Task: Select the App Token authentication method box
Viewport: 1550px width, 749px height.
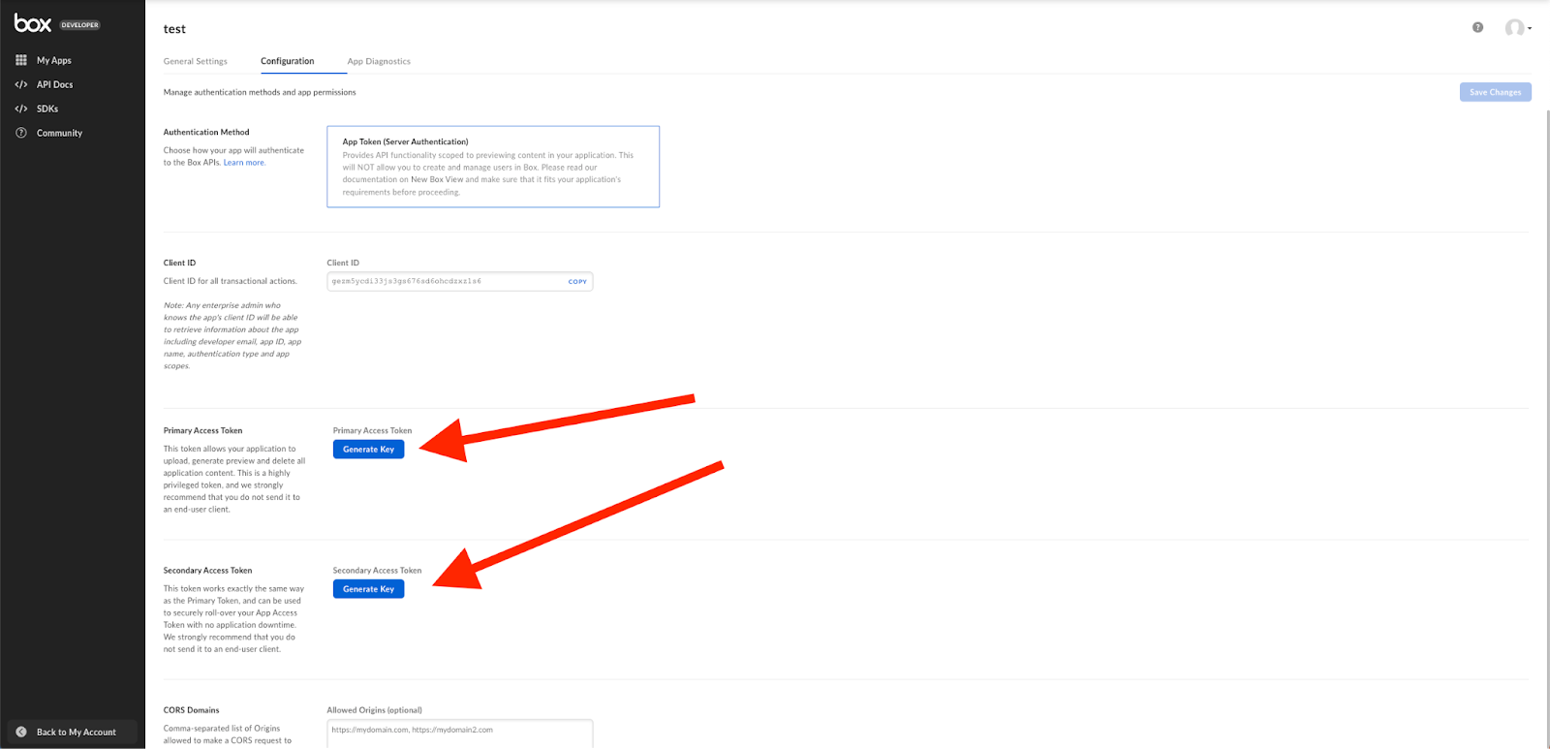Action: click(493, 167)
